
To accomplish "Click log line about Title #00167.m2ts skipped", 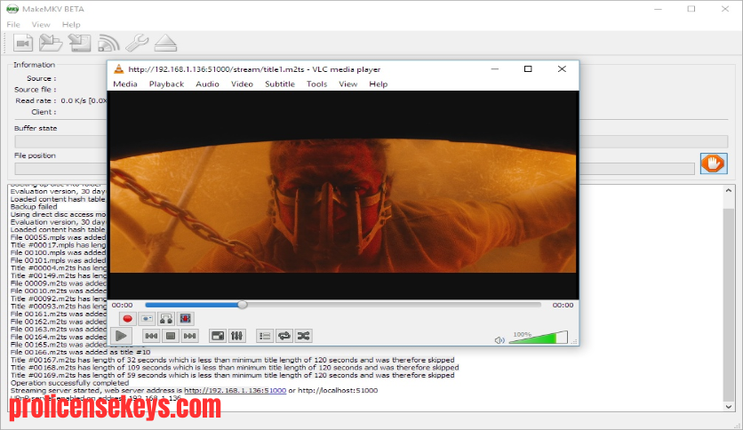I will click(232, 360).
